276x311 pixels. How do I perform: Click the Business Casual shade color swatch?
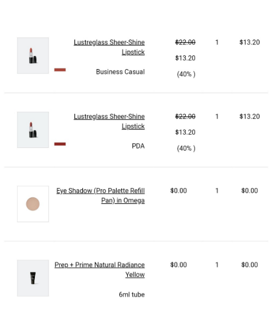(x=60, y=70)
